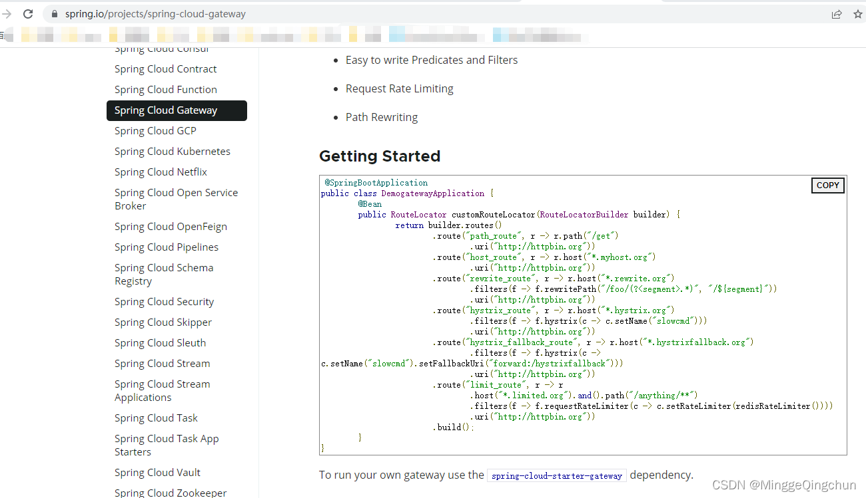
Task: Click the 'Request Rate Limiting' bullet
Action: (399, 88)
